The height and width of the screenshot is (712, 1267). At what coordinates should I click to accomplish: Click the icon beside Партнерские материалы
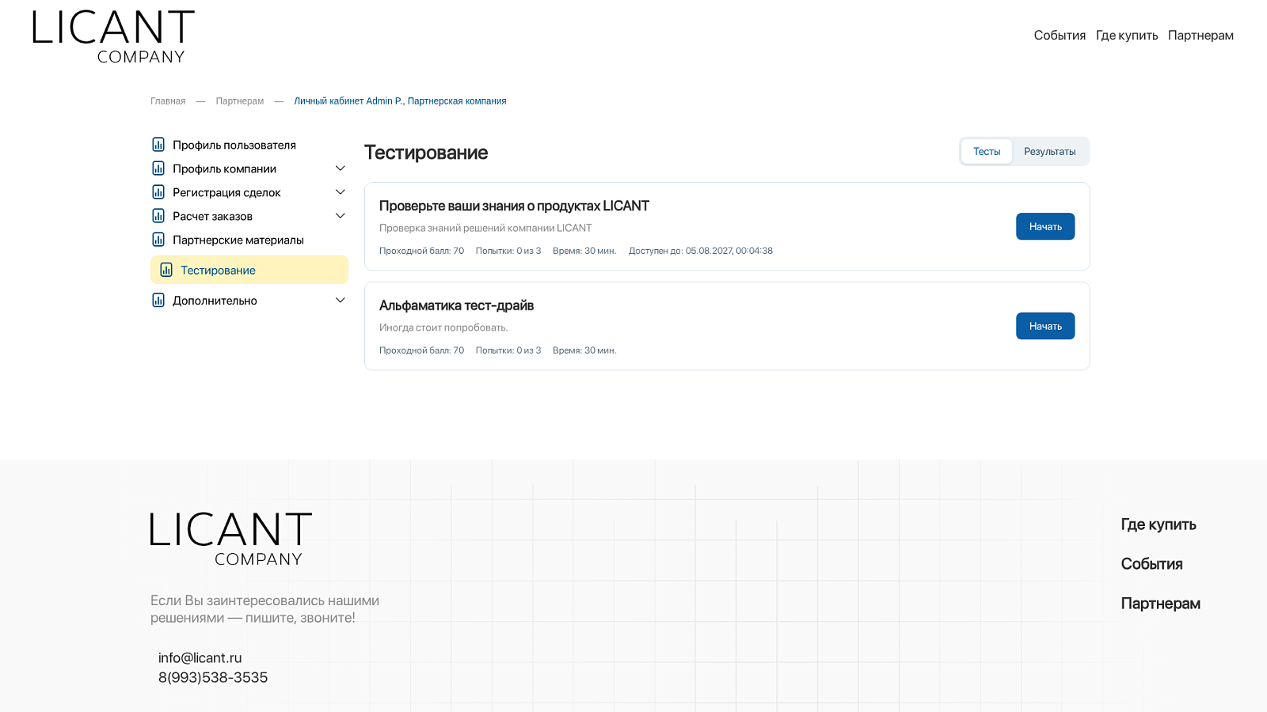158,240
